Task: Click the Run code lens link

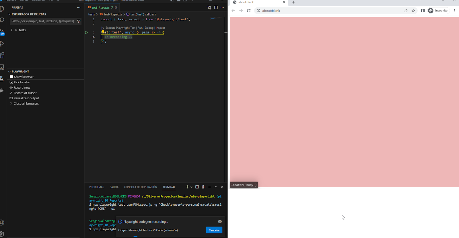Action: (140, 28)
